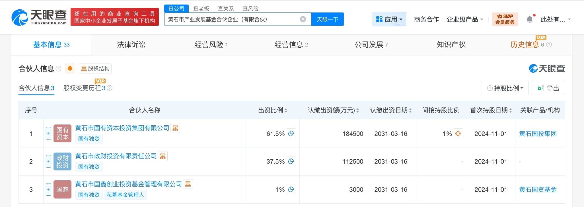Clear the search box with the X icon
Image resolution: width=584 pixels, height=207 pixels.
click(x=303, y=19)
